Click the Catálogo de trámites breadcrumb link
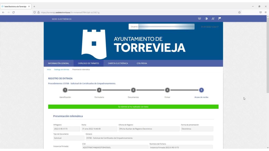 [61, 69]
